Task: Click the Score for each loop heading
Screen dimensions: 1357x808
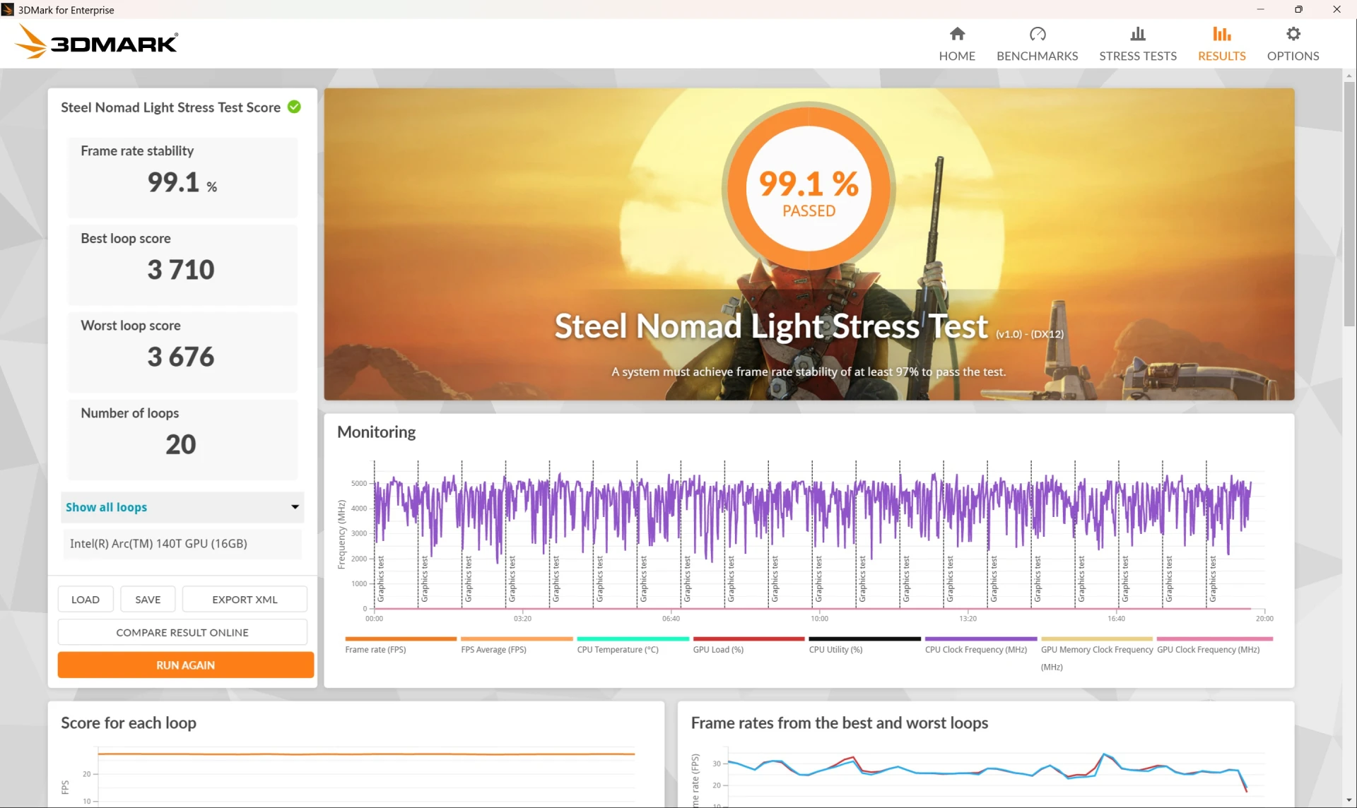Action: pos(129,723)
